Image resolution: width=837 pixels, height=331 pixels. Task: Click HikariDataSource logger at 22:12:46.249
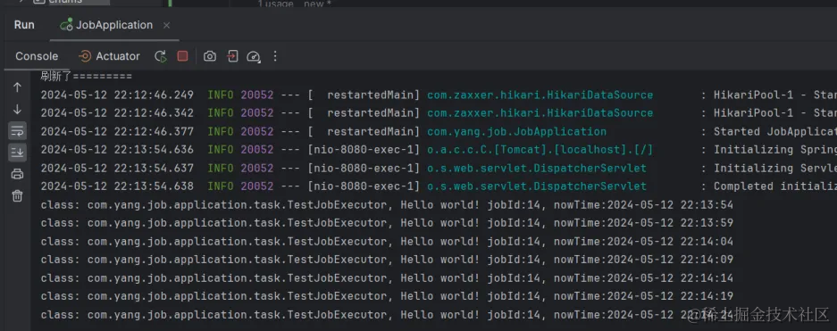pos(540,95)
